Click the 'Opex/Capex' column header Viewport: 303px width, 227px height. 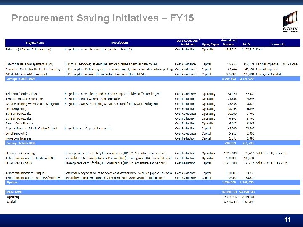[x=210, y=45]
